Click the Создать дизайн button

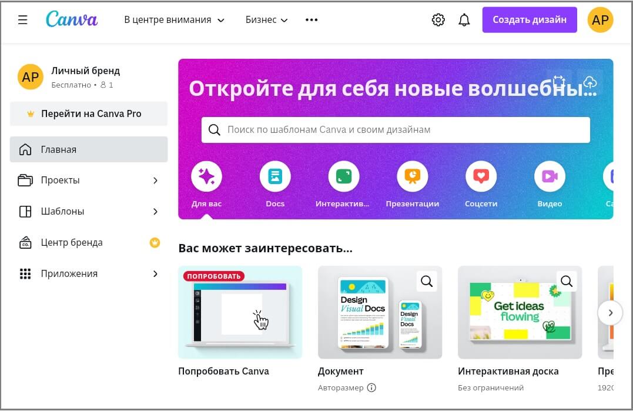(x=529, y=20)
